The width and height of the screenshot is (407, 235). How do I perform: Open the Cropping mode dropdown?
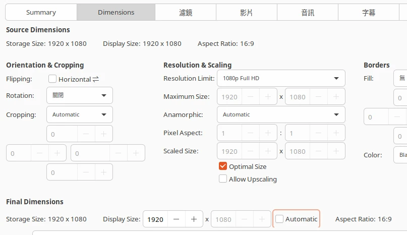coord(80,114)
